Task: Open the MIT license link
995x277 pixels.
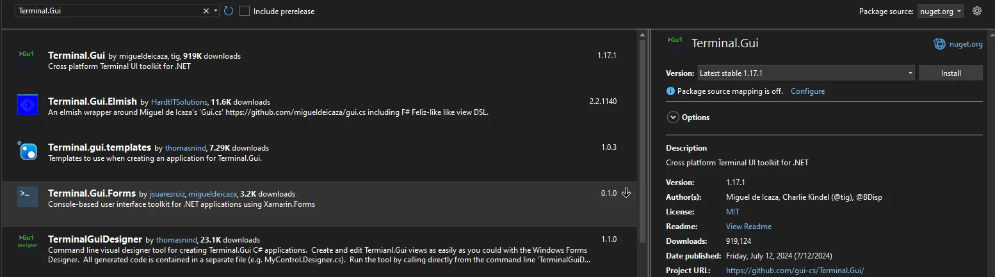Action: 732,212
